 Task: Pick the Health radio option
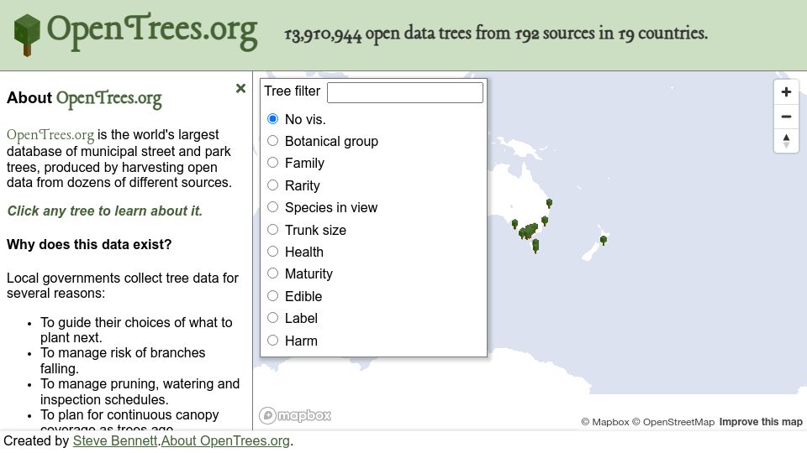click(x=272, y=252)
